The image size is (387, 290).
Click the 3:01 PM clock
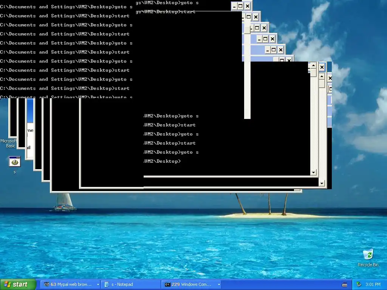373,284
